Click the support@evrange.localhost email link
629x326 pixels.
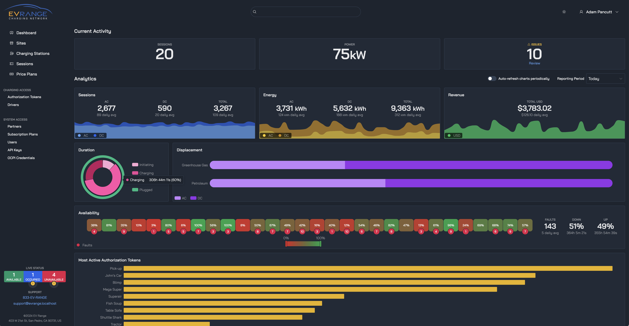[x=35, y=303]
